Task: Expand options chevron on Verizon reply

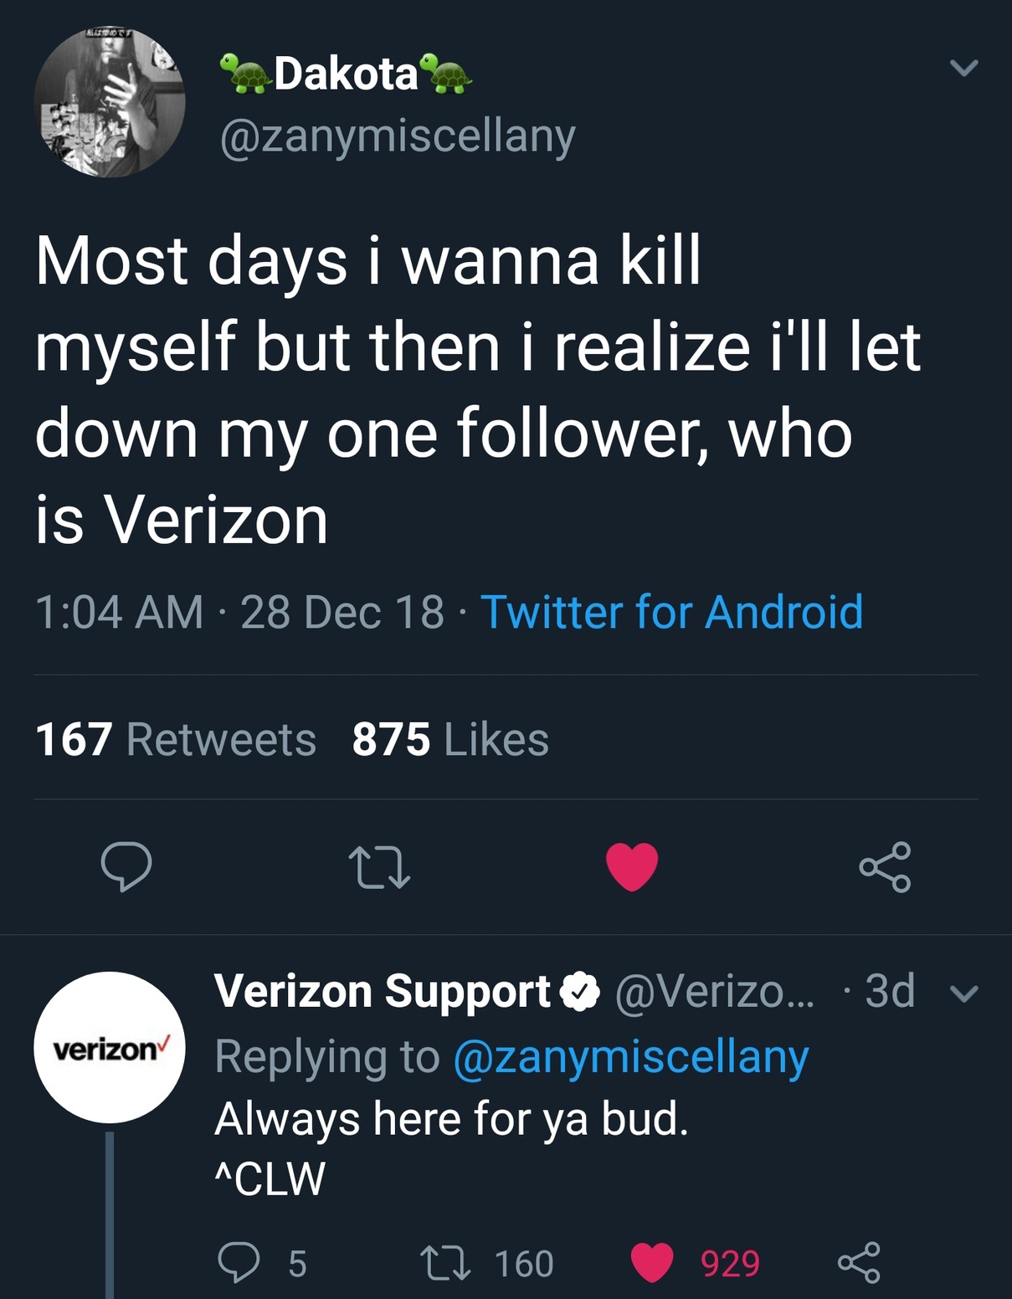Action: point(965,994)
